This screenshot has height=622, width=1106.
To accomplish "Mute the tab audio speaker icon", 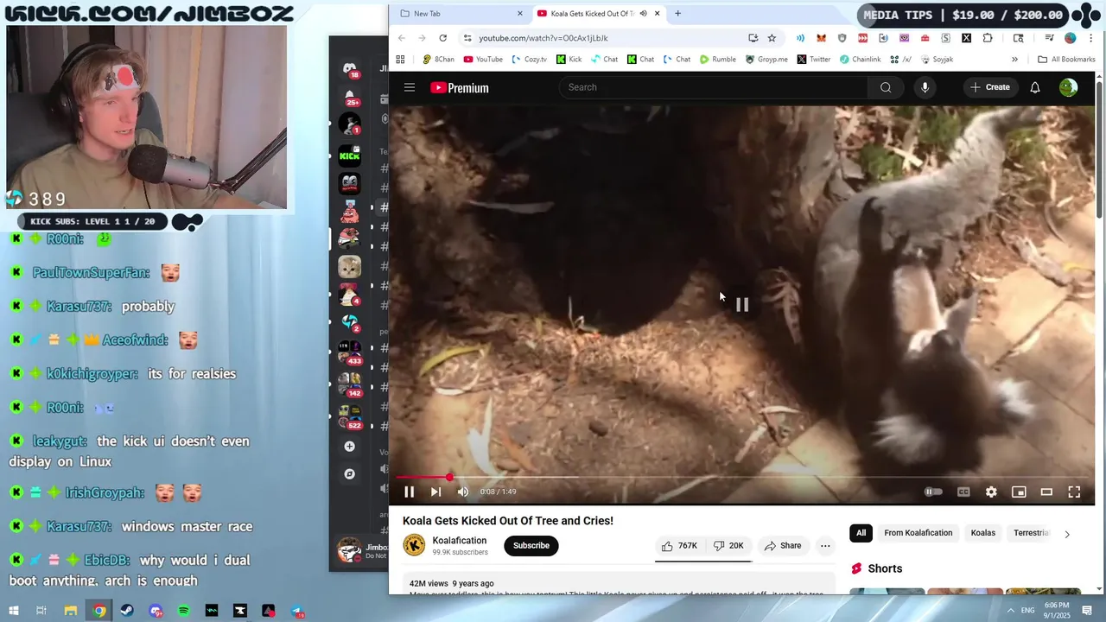I will [x=643, y=14].
